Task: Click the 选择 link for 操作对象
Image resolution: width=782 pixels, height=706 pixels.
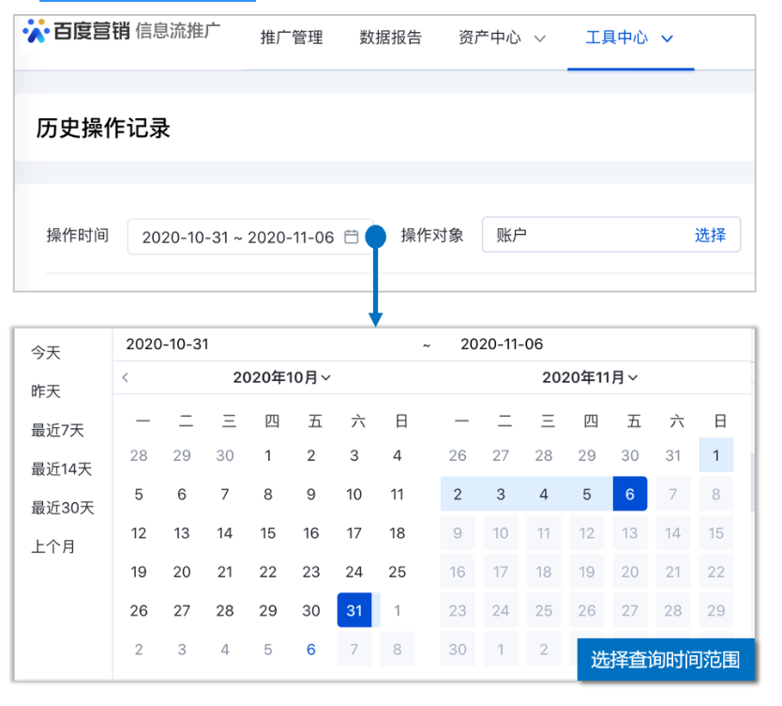Action: (712, 236)
